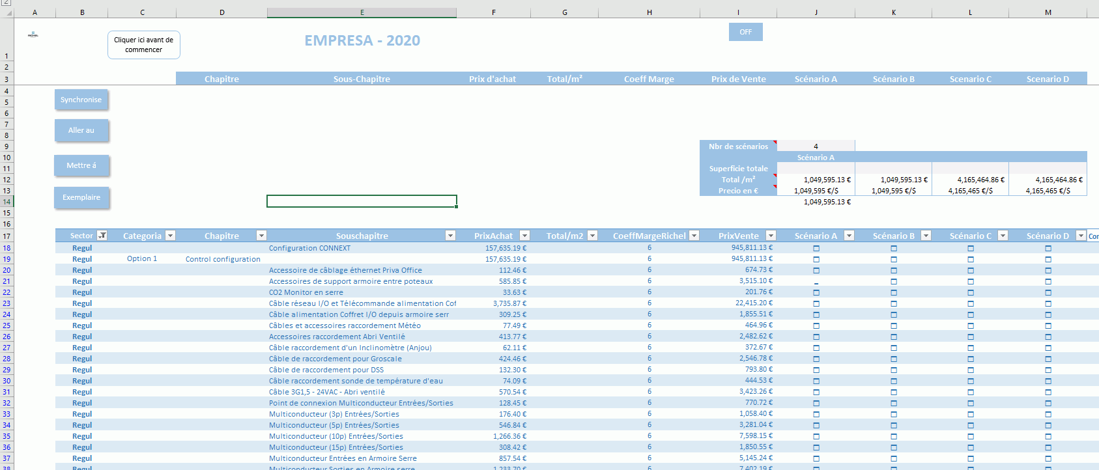Click the Nbr de scénarios value cell
1099x470 pixels.
816,146
